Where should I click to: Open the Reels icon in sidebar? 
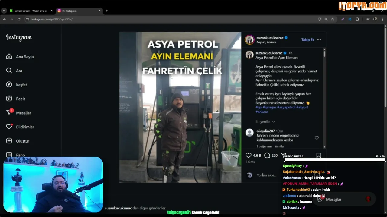tap(9, 99)
